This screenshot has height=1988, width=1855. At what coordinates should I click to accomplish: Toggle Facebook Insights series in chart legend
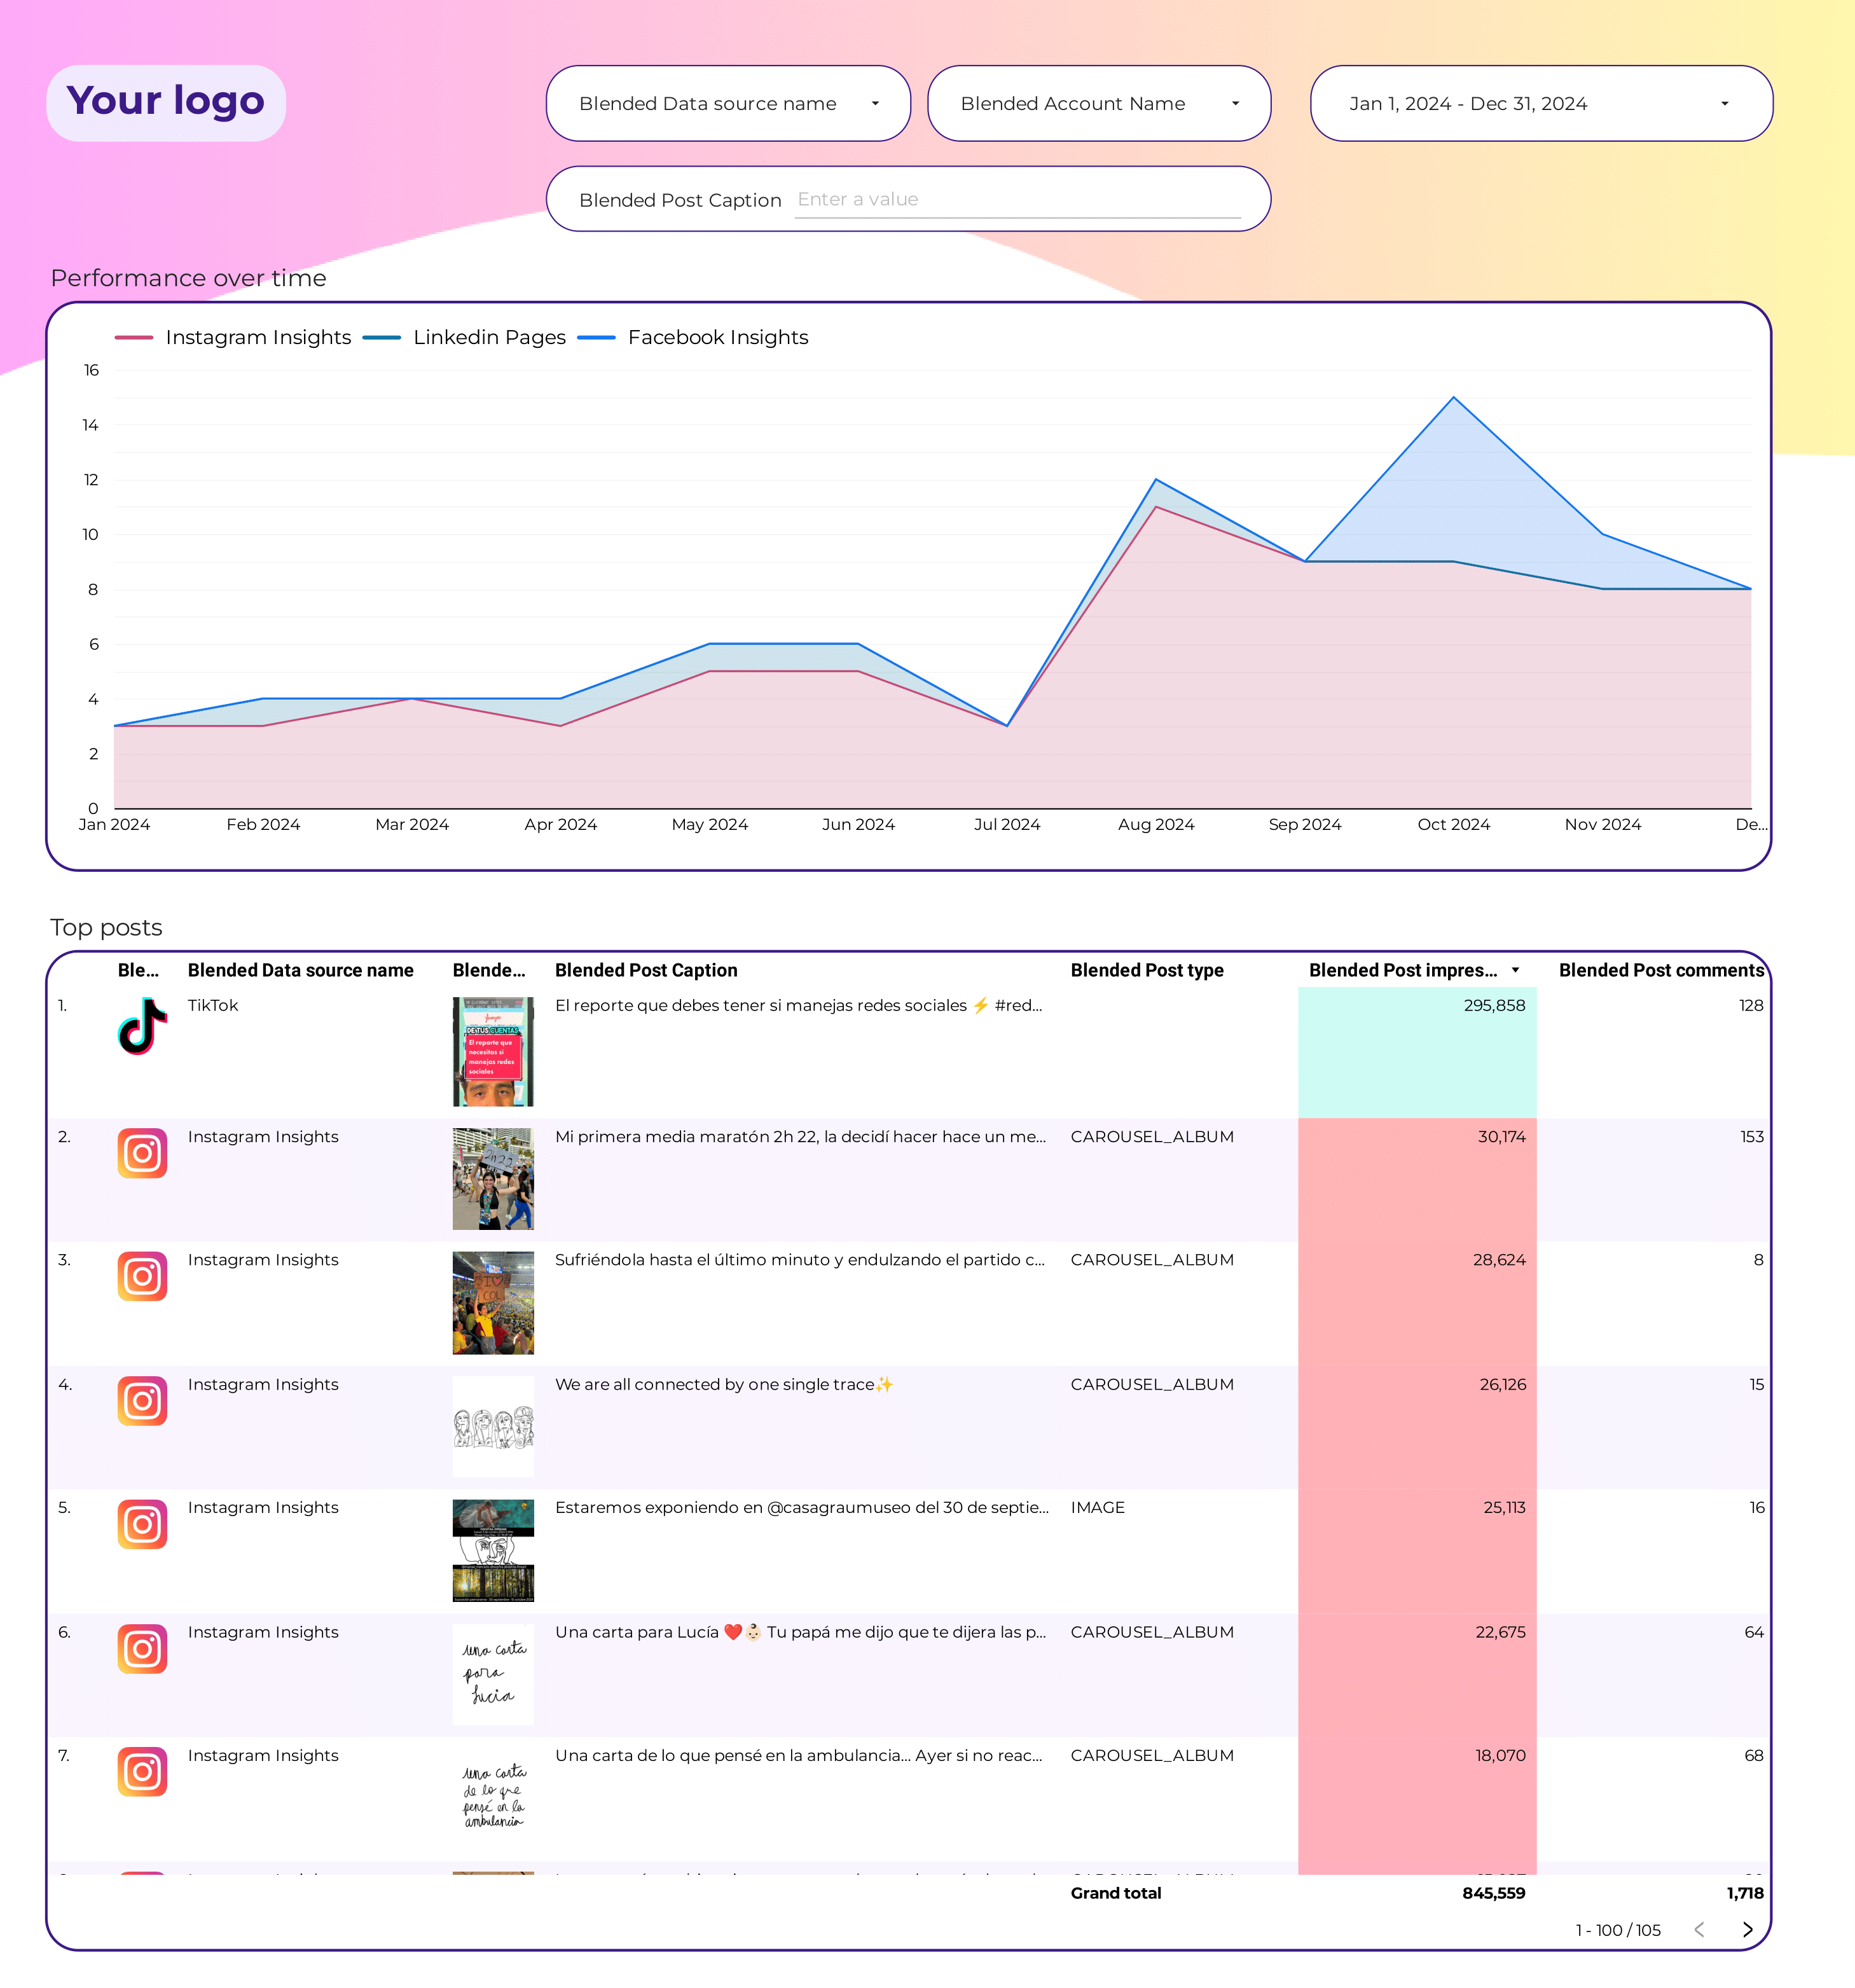(717, 337)
